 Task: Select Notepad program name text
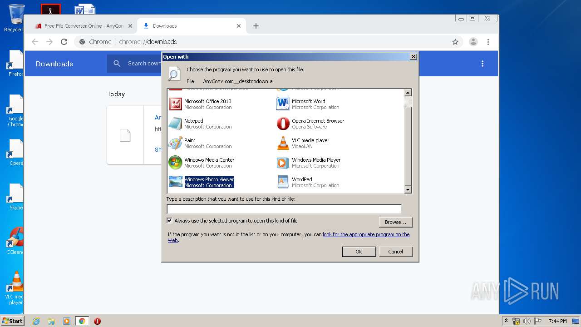pos(194,121)
